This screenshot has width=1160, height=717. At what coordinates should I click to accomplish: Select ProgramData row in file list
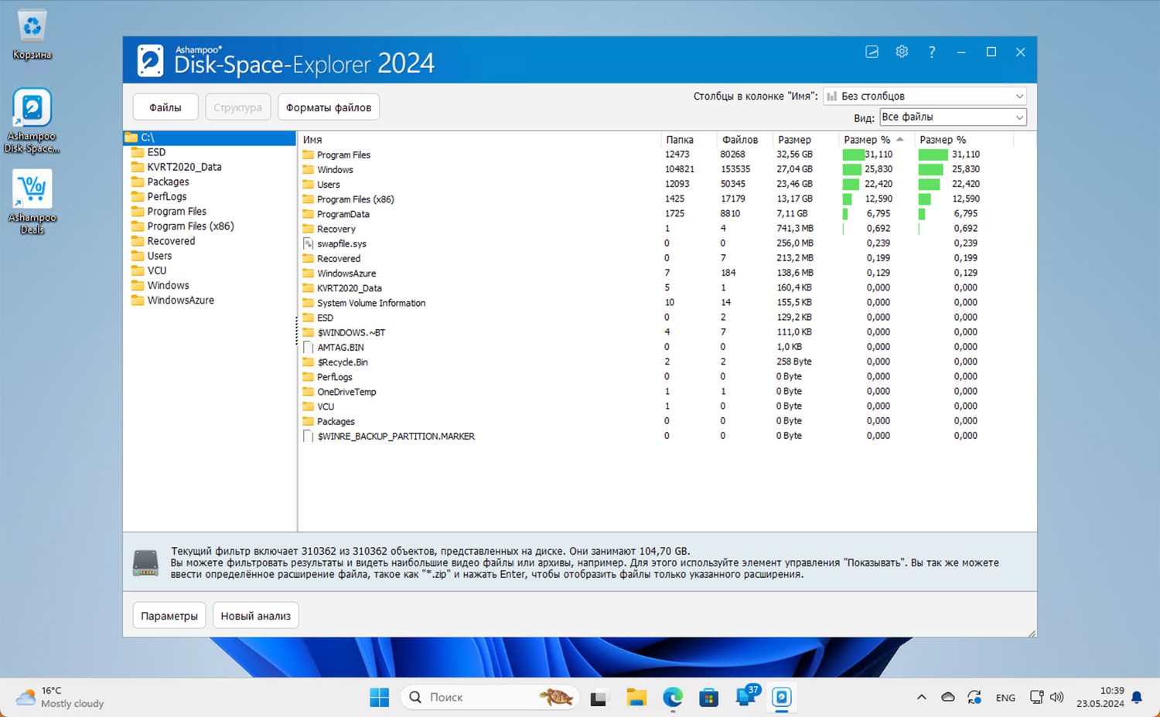coord(656,214)
